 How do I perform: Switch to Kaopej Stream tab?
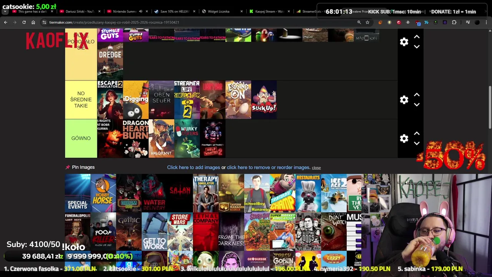tap(269, 12)
